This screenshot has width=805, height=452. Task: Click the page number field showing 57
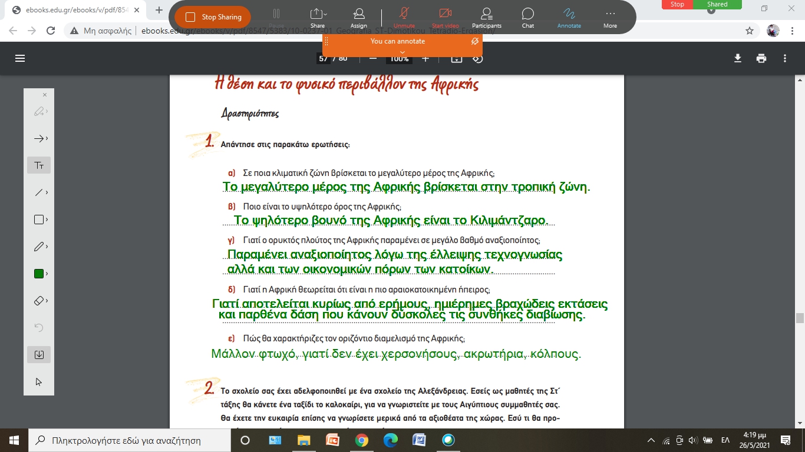[x=324, y=58]
